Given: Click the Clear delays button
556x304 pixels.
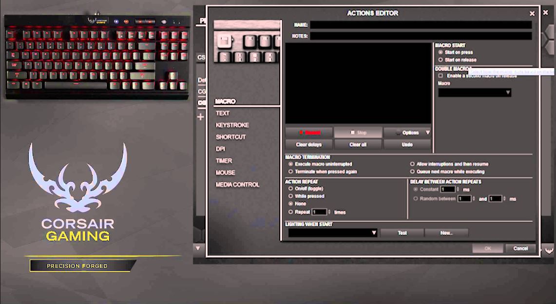Looking at the screenshot, I should [x=309, y=145].
